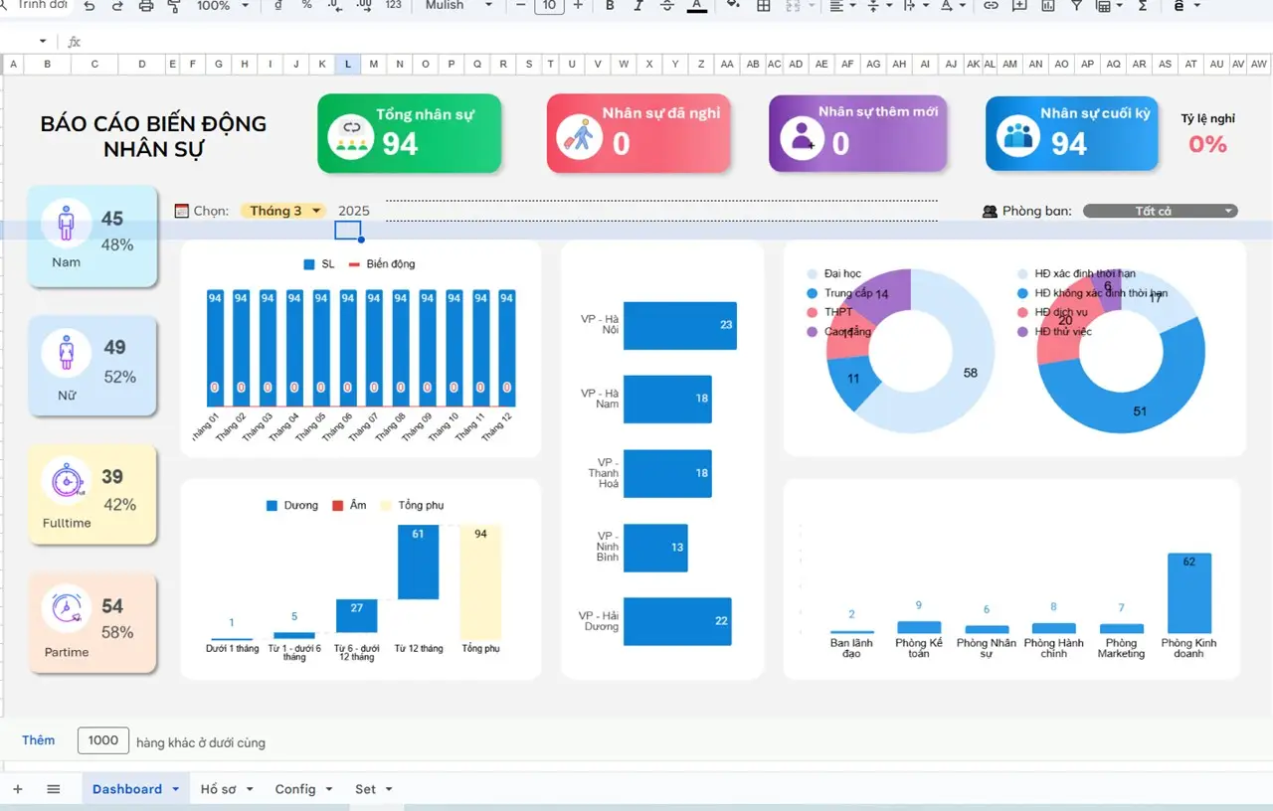Print the spreadsheet
The image size is (1273, 811).
(146, 6)
